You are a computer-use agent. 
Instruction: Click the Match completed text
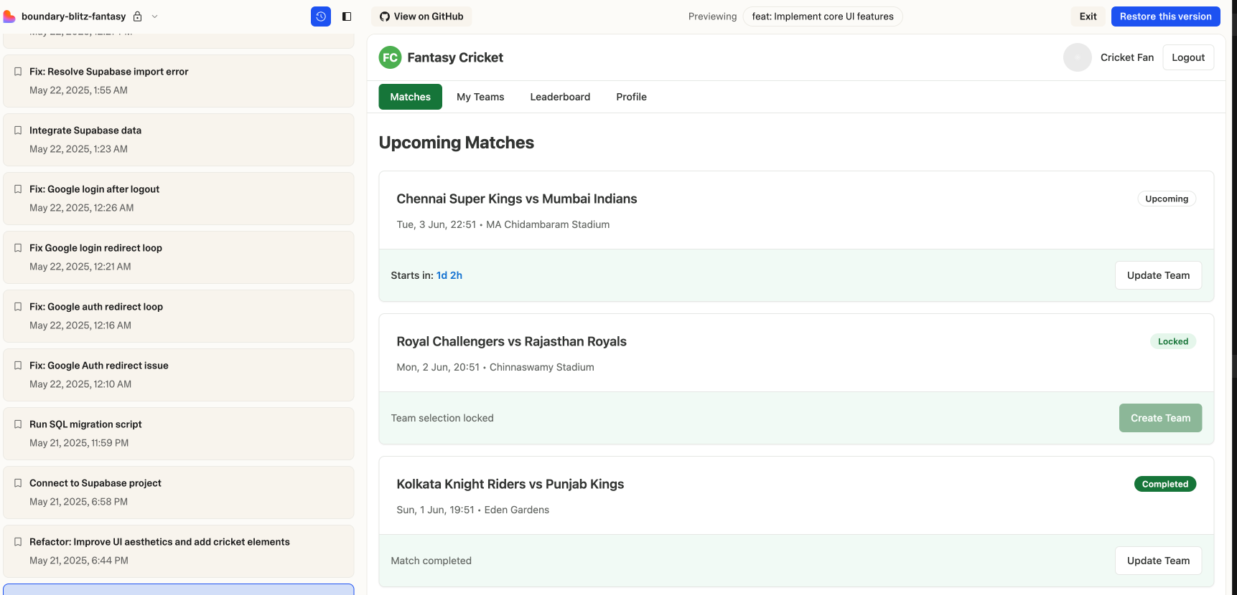(x=431, y=561)
